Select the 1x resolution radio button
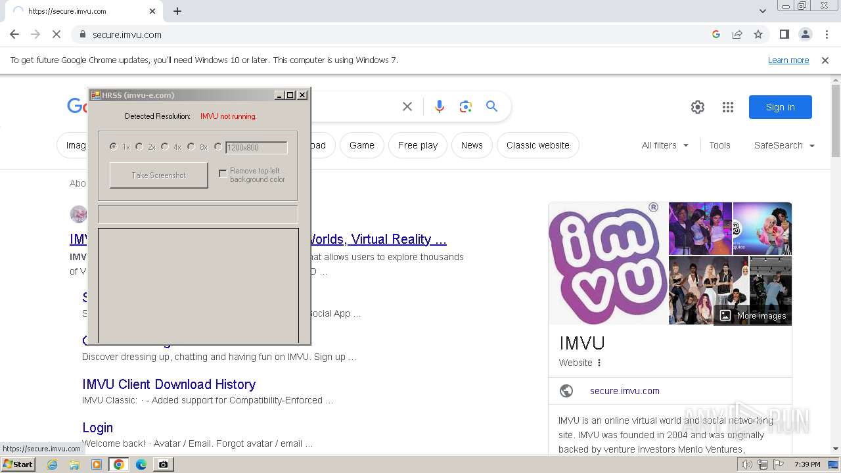This screenshot has height=473, width=841. click(x=114, y=147)
